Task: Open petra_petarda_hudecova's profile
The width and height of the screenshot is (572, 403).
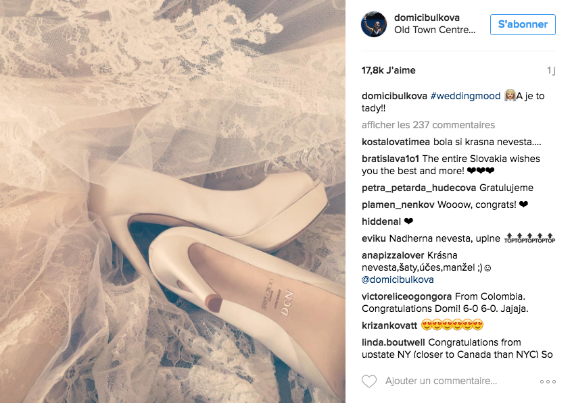Action: click(x=419, y=188)
